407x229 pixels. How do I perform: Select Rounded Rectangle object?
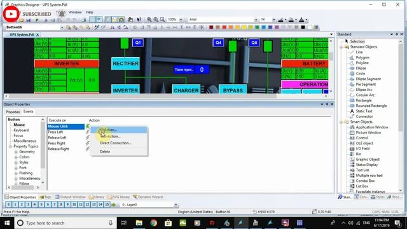coord(371,106)
